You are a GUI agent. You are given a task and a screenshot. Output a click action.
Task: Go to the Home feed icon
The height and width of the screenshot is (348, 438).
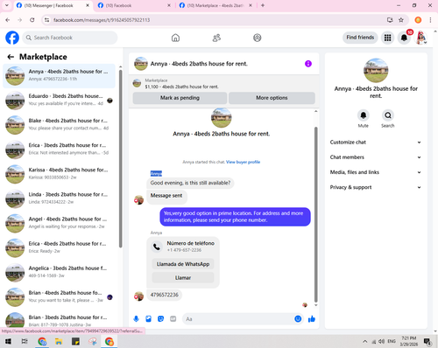(175, 38)
